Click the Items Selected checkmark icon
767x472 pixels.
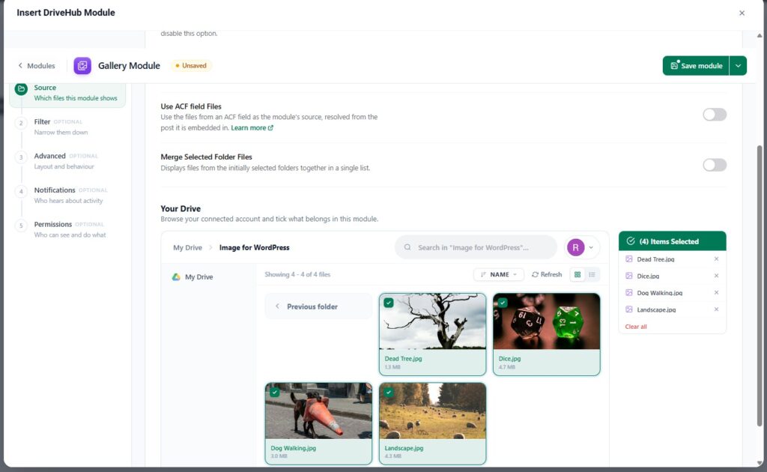pyautogui.click(x=631, y=241)
